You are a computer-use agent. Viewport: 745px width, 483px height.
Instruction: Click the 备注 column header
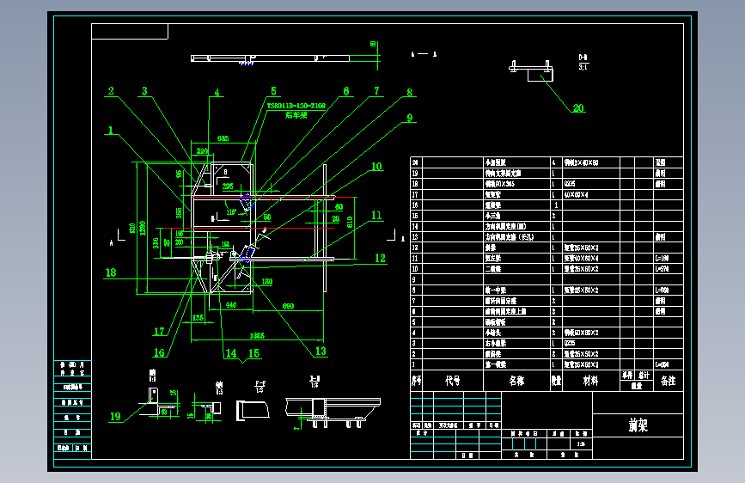tap(668, 381)
